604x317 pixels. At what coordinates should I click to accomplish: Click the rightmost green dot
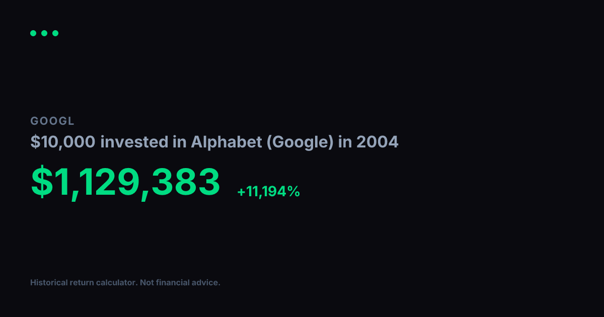55,33
